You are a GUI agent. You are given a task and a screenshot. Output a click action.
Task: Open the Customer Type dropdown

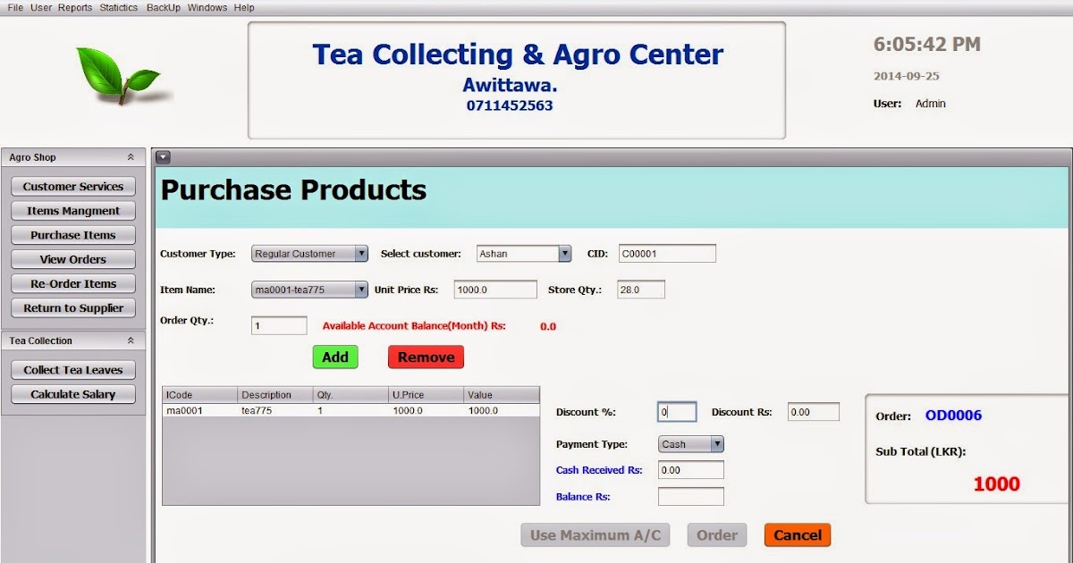coord(362,253)
